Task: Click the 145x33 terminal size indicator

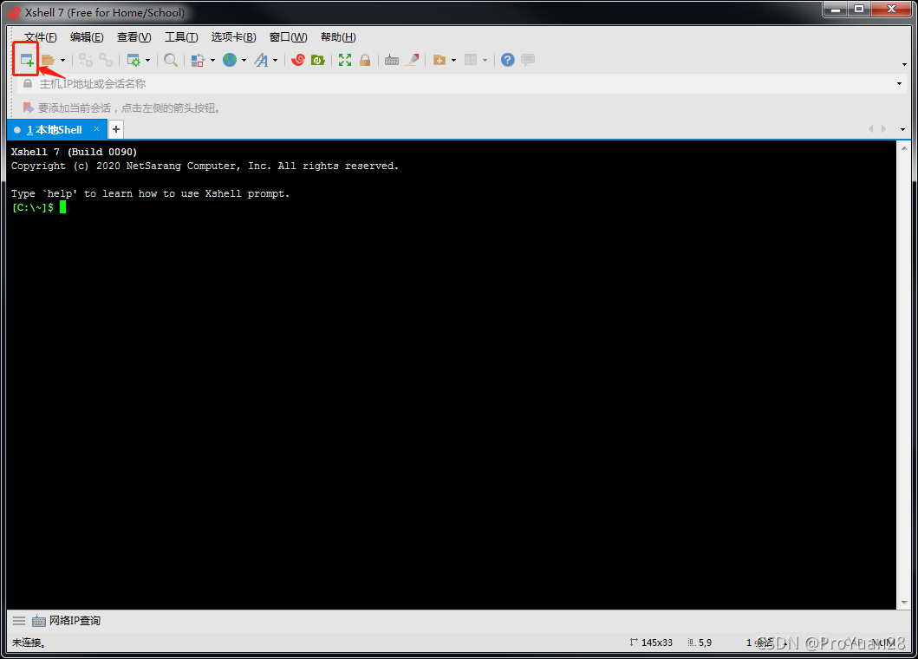Action: [x=651, y=643]
